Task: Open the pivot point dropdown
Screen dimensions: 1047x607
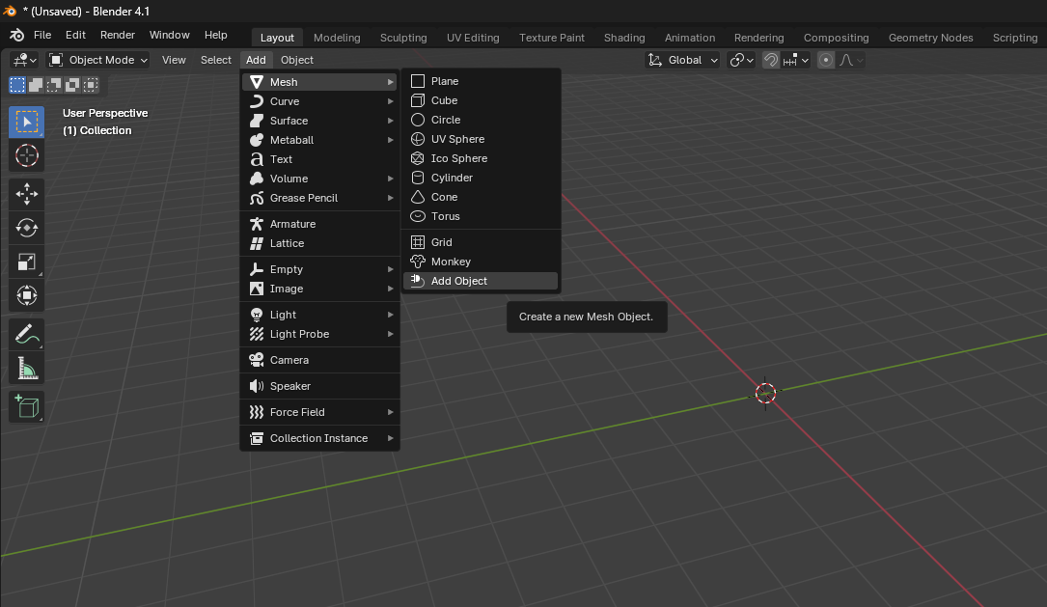Action: (x=741, y=60)
